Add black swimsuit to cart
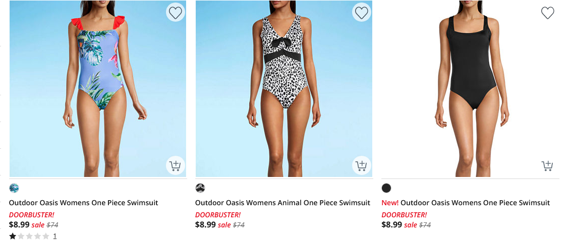Image resolution: width=570 pixels, height=240 pixels. 547,165
